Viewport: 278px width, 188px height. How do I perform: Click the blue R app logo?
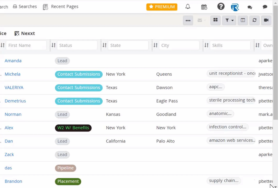[x=235, y=7]
